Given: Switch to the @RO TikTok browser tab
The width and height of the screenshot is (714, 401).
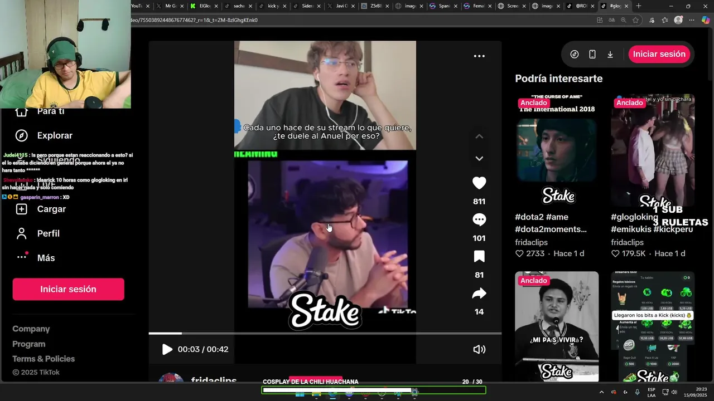Looking at the screenshot, I should [580, 6].
